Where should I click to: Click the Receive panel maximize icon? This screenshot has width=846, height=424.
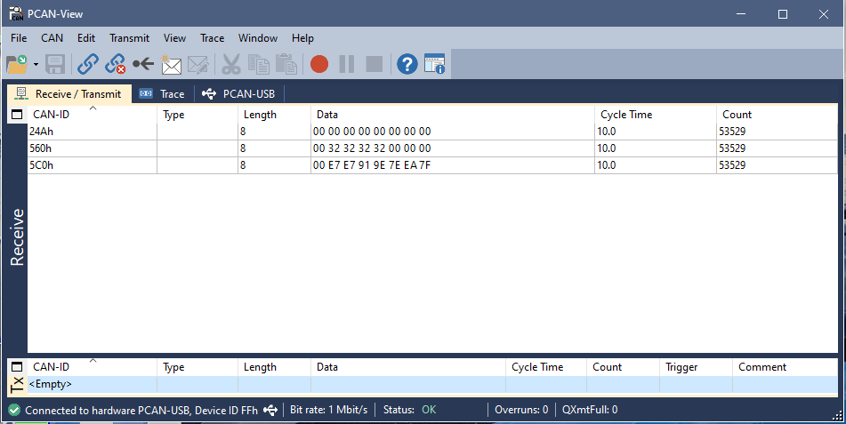(x=17, y=115)
